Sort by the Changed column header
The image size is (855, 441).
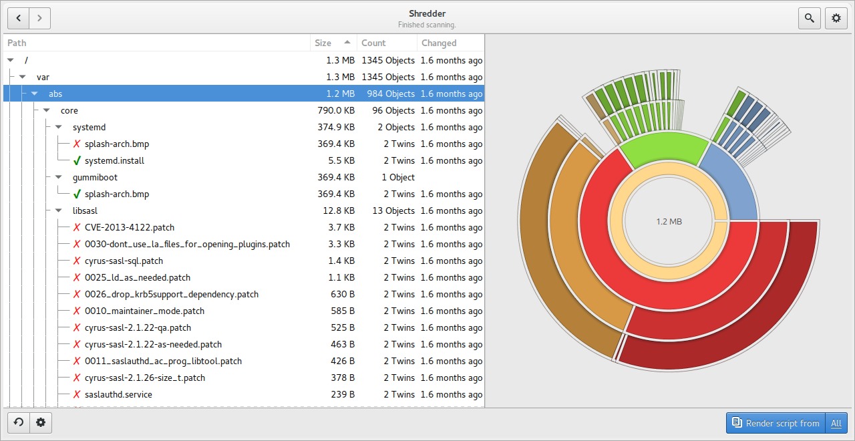click(439, 43)
